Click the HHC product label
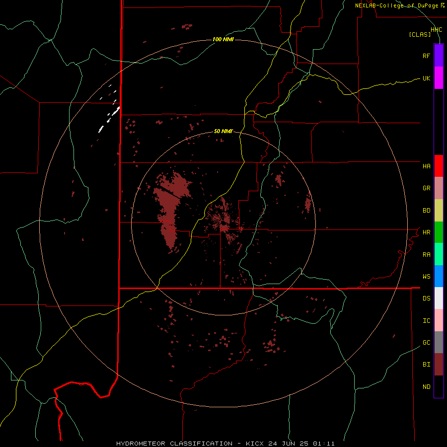Image resolution: width=447 pixels, height=447 pixels. (437, 30)
